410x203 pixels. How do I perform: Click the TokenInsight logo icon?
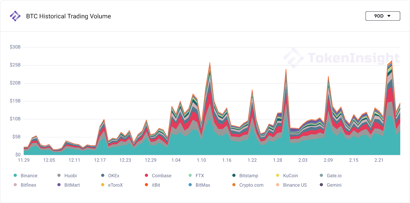click(x=15, y=16)
